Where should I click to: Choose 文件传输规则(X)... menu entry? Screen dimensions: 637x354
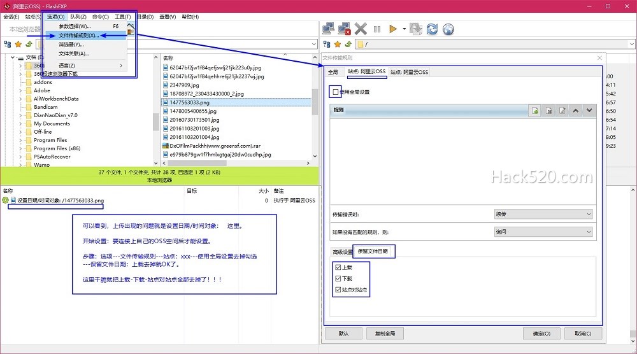(x=86, y=35)
